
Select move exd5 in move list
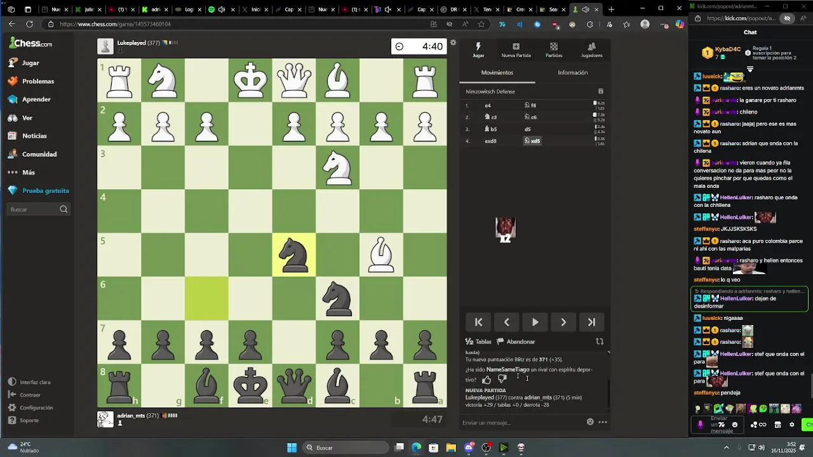490,141
